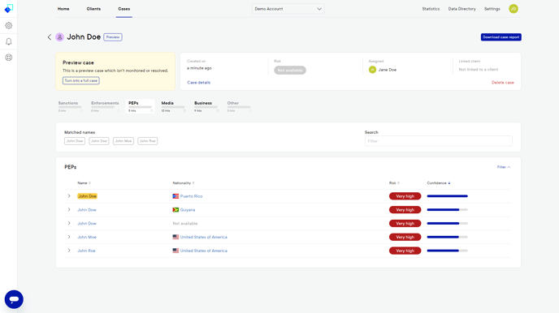
Task: Switch to the Other category tab
Action: pyautogui.click(x=239, y=107)
